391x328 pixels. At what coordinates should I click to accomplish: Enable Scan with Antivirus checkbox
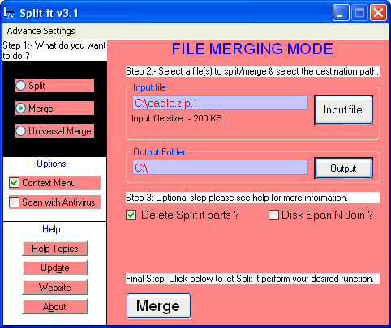click(14, 202)
